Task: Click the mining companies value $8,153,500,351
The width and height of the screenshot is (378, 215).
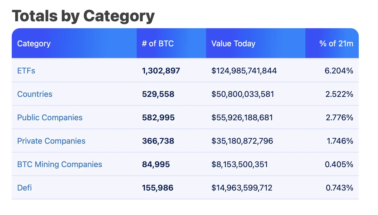Action: tap(239, 164)
